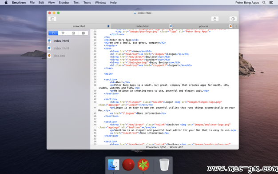This screenshot has width=278, height=174.
Task: Click the 'Being Boring' nav code line
Action: (x=145, y=63)
